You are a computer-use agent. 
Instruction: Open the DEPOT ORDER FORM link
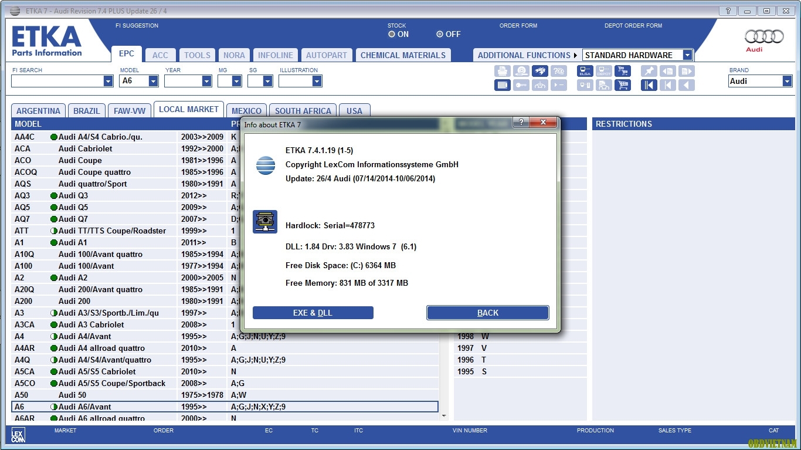633,26
